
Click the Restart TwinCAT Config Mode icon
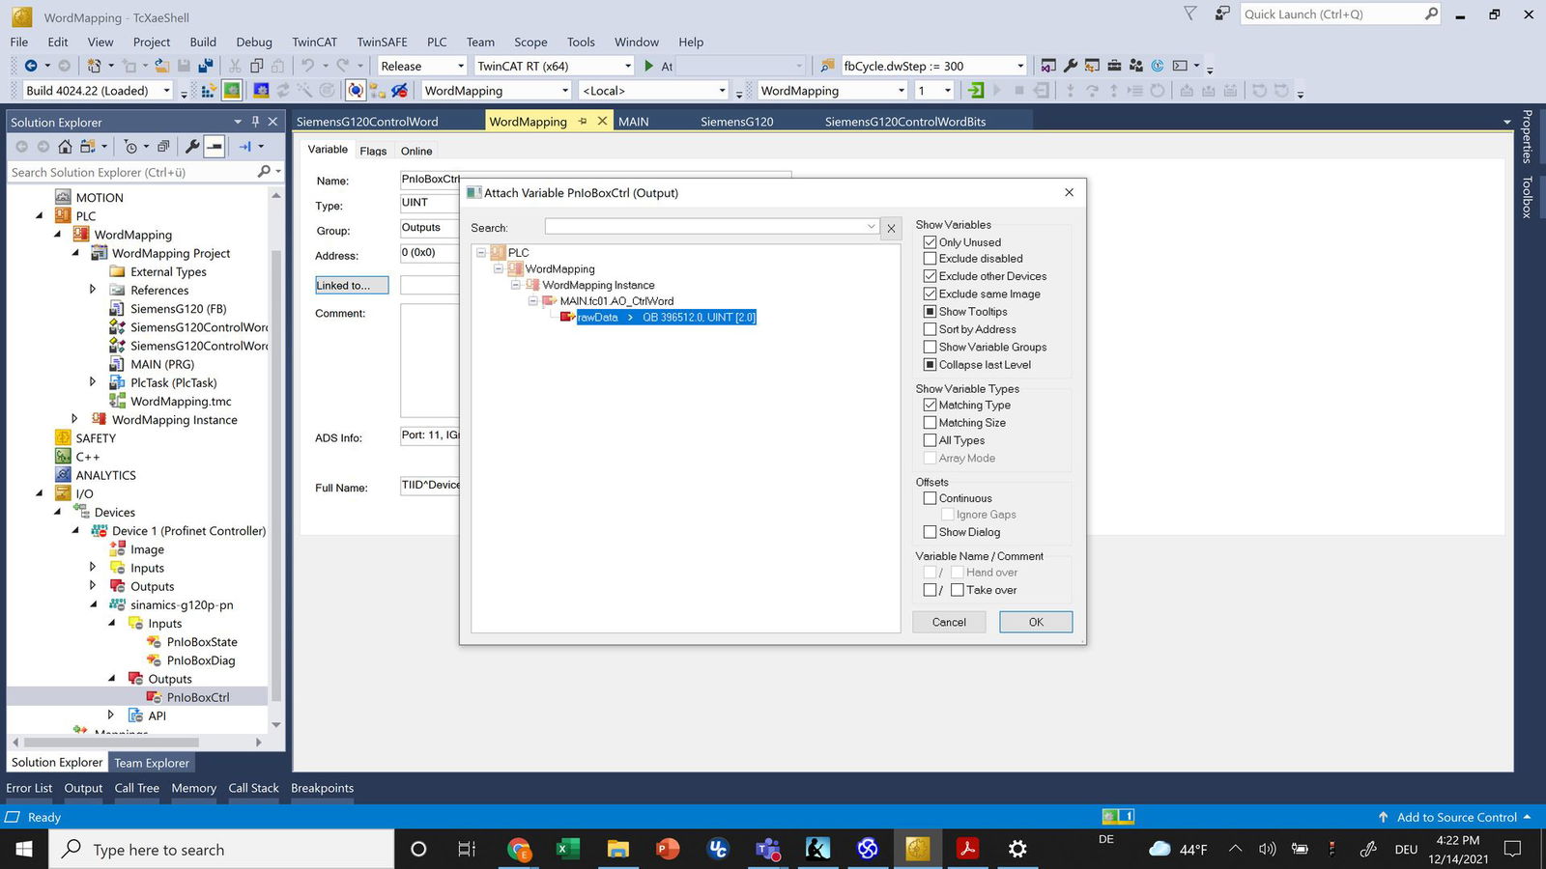tap(261, 91)
